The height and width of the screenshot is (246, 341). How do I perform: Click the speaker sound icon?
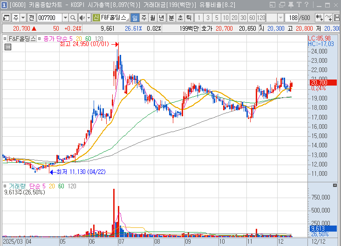pyautogui.click(x=82, y=18)
